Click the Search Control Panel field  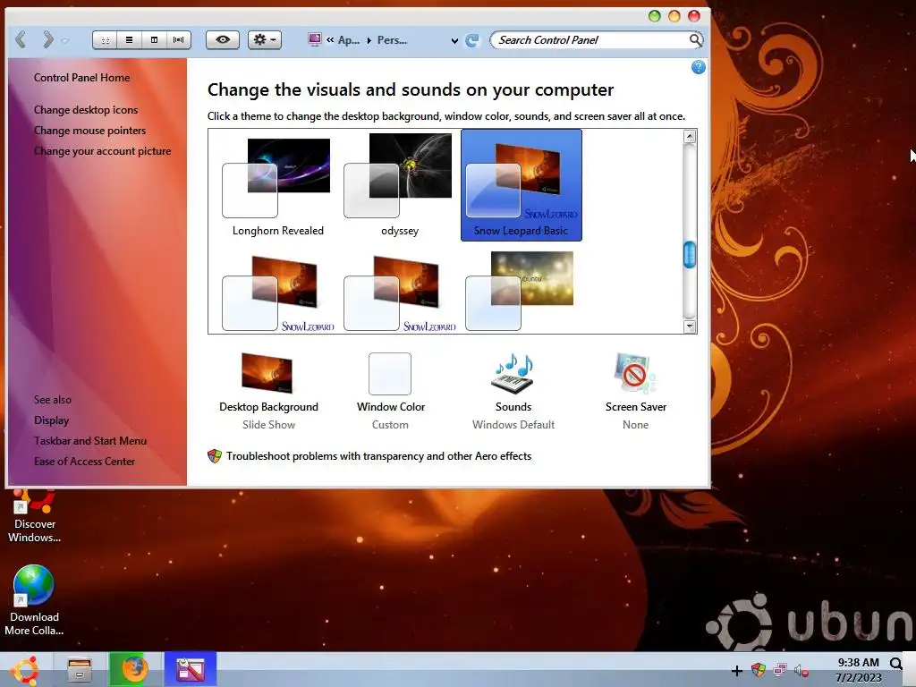click(x=597, y=39)
